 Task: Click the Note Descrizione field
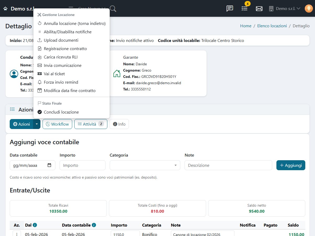228,165
